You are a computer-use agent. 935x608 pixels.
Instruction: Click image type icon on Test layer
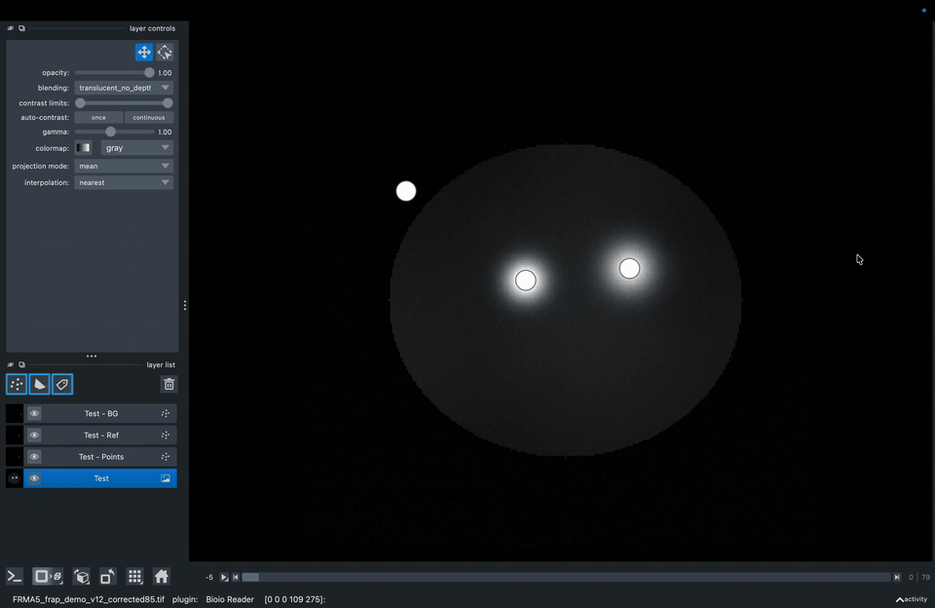point(166,478)
